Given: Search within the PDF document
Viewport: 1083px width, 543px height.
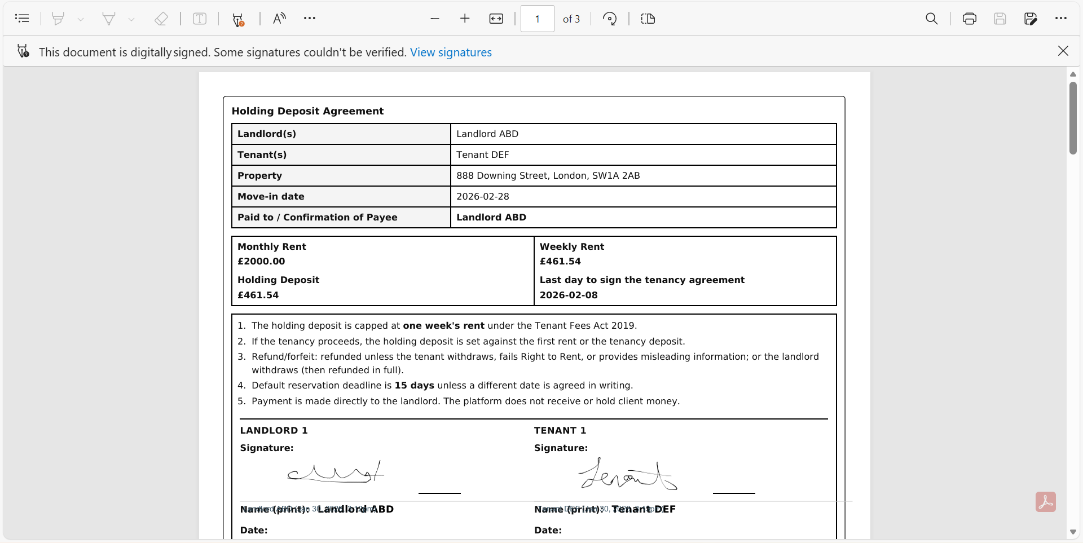Looking at the screenshot, I should click(931, 19).
